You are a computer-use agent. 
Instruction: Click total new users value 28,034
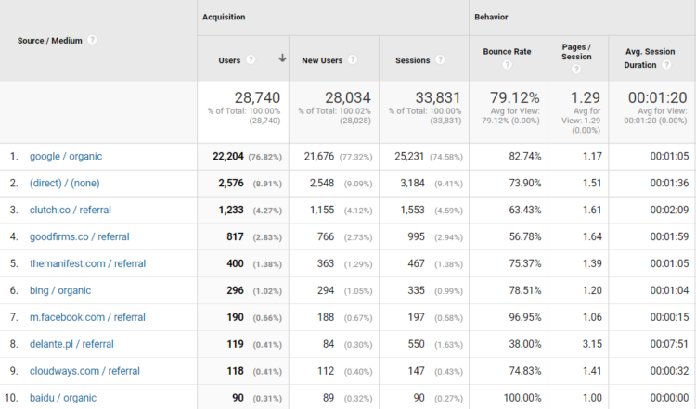[348, 97]
